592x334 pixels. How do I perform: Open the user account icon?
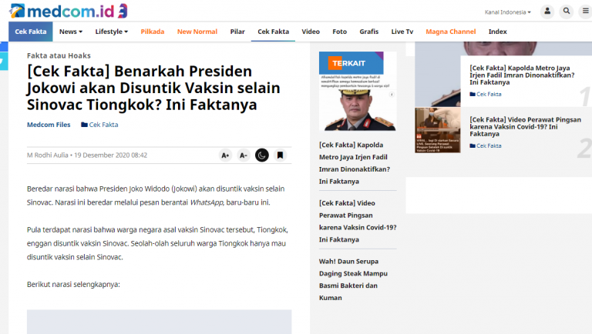[x=547, y=12]
